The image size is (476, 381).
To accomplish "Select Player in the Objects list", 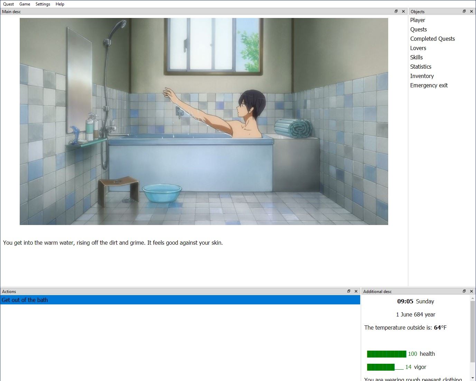I will [x=418, y=20].
